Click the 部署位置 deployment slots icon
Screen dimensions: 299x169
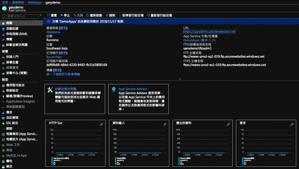[x=3, y=63]
